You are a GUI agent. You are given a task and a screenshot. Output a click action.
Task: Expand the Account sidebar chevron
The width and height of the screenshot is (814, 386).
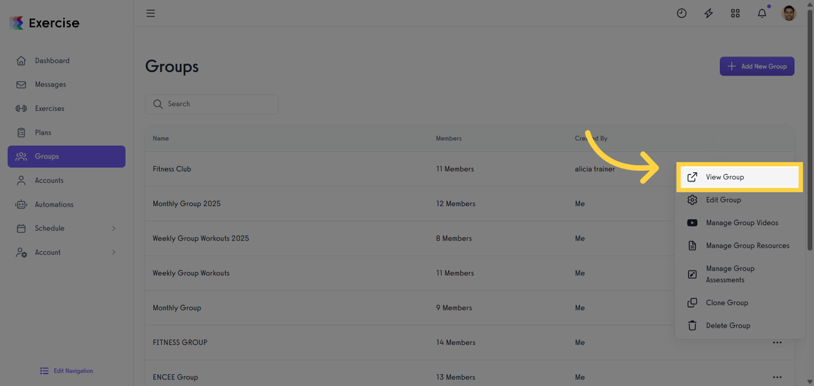(113, 252)
